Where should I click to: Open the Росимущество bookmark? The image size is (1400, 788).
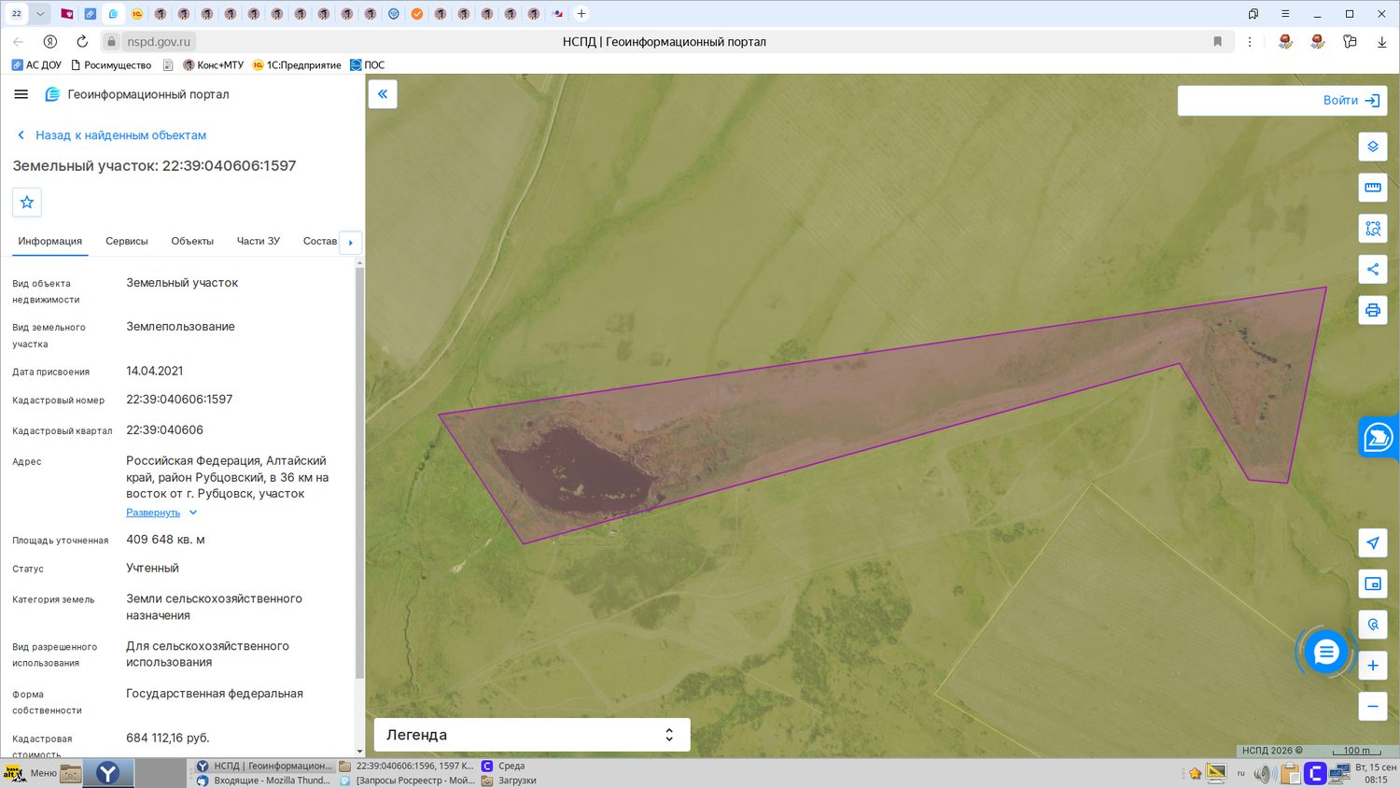point(110,65)
